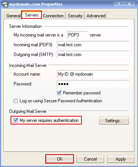Click the POP3 server type field
Viewport: 138px width, 167px height.
coord(77,35)
